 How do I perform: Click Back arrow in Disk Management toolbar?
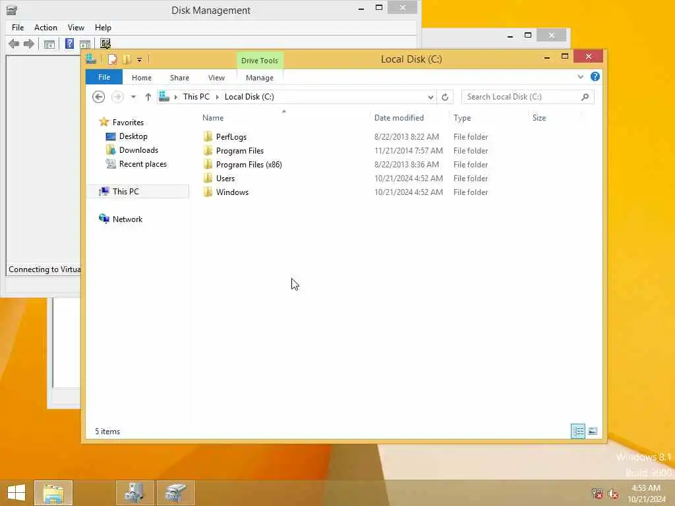14,44
